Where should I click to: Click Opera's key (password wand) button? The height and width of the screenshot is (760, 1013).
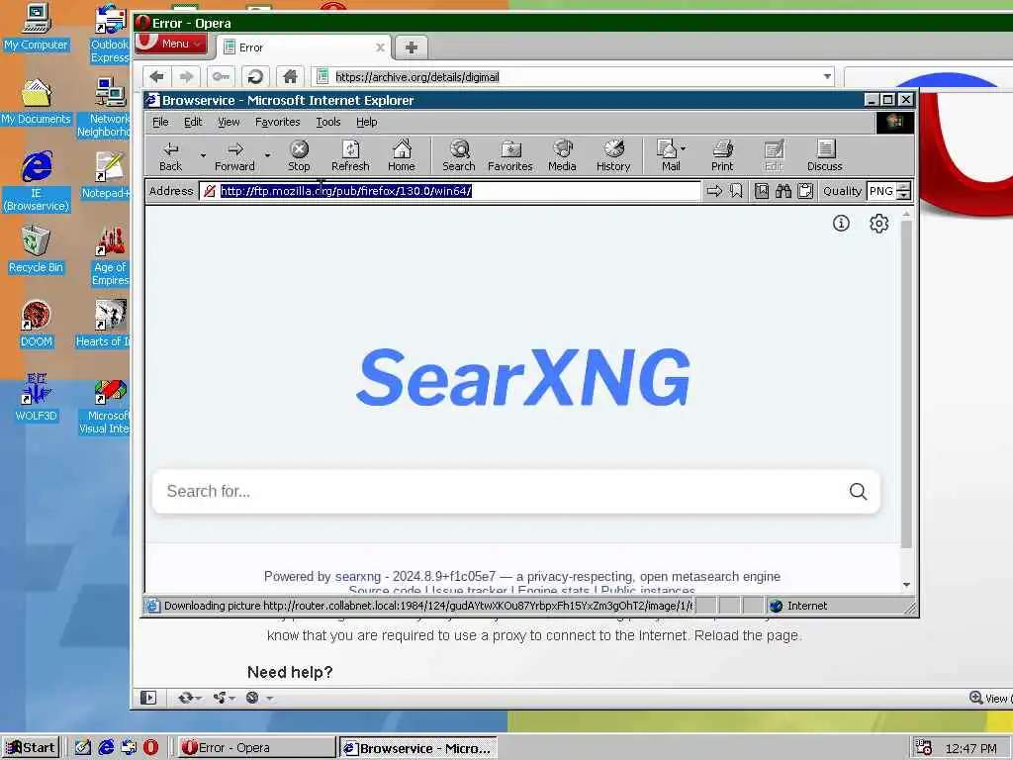(x=221, y=77)
